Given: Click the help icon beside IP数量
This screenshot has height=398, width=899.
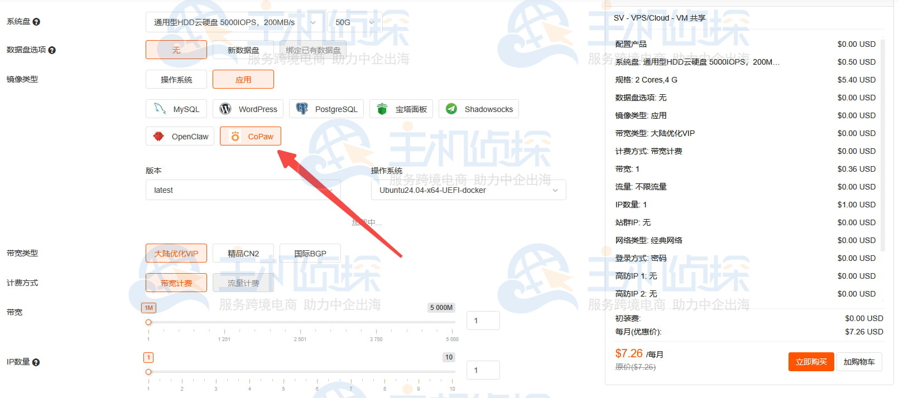Looking at the screenshot, I should [36, 362].
